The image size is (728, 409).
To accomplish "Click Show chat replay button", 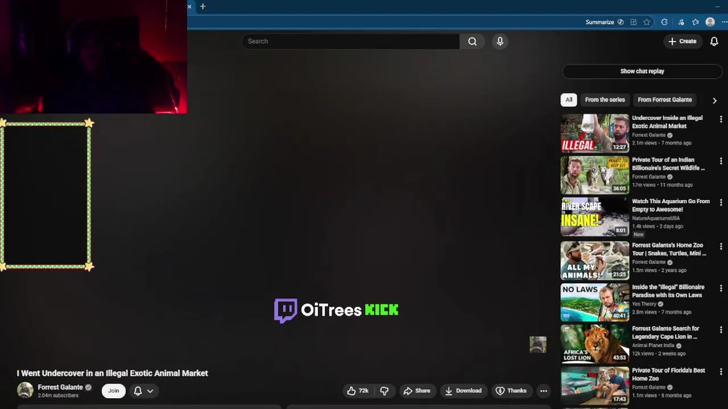I will [642, 71].
